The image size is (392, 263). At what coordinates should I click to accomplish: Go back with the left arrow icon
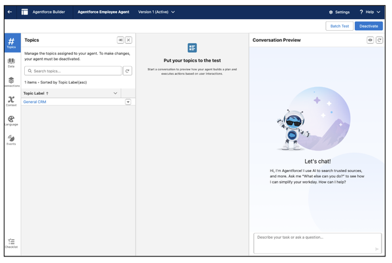[10, 12]
